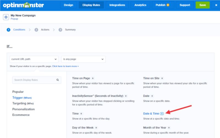
Task: Add the Date & Time rule plus icon
Action: pyautogui.click(x=162, y=114)
